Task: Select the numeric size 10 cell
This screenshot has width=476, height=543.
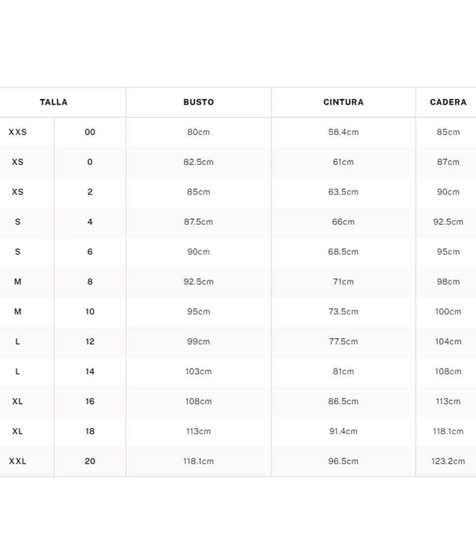Action: click(90, 312)
